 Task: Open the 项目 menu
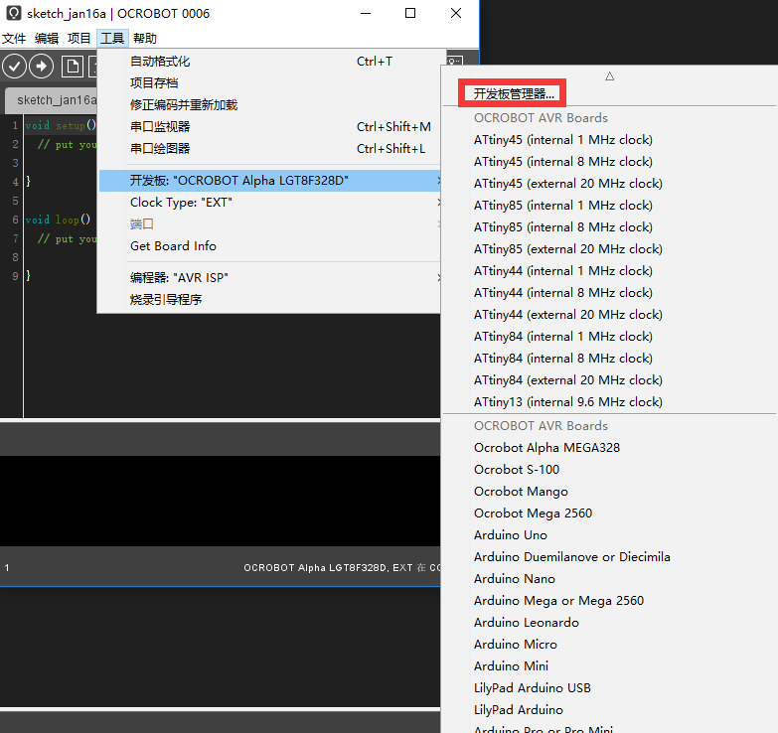(x=79, y=38)
